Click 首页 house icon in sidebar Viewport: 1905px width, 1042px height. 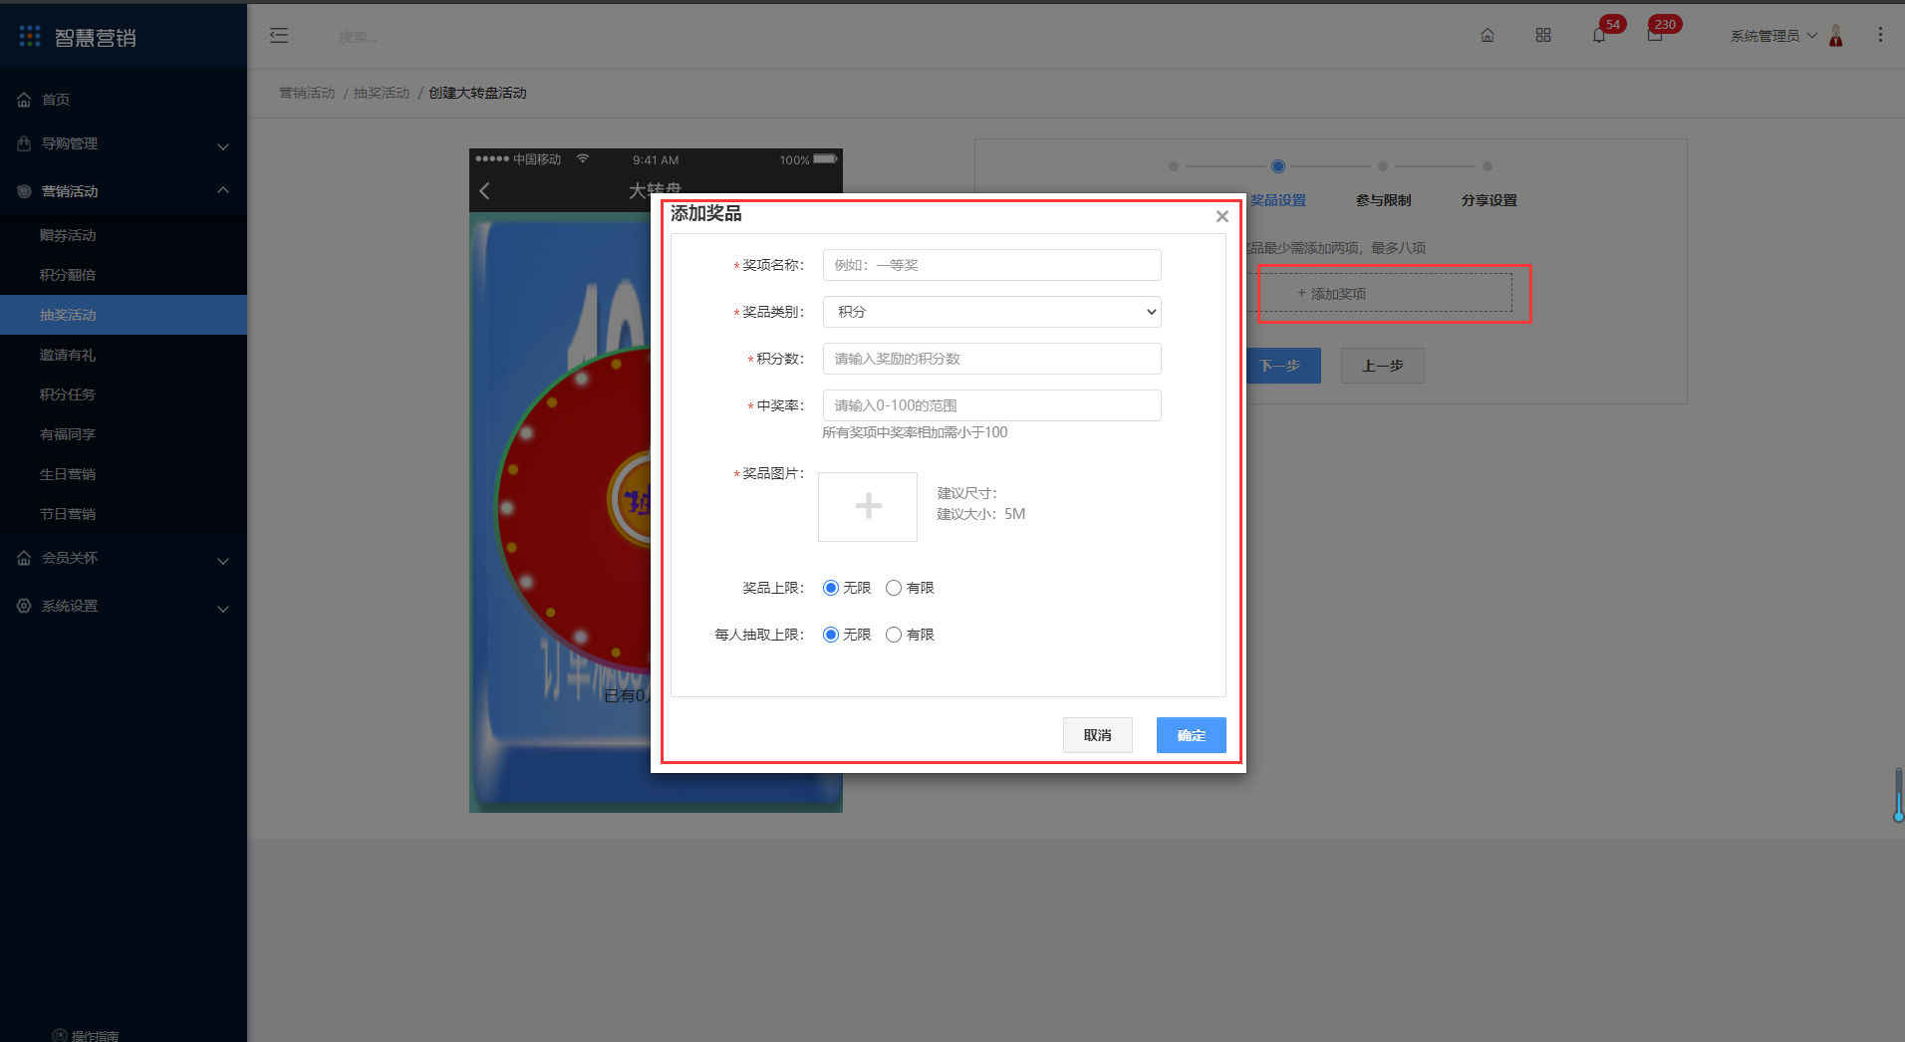(x=24, y=100)
